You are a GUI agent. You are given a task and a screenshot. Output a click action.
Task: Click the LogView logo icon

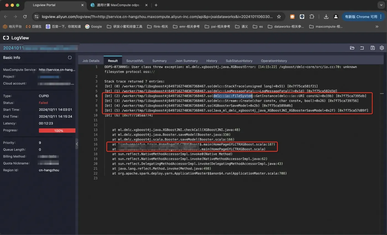(x=6, y=38)
